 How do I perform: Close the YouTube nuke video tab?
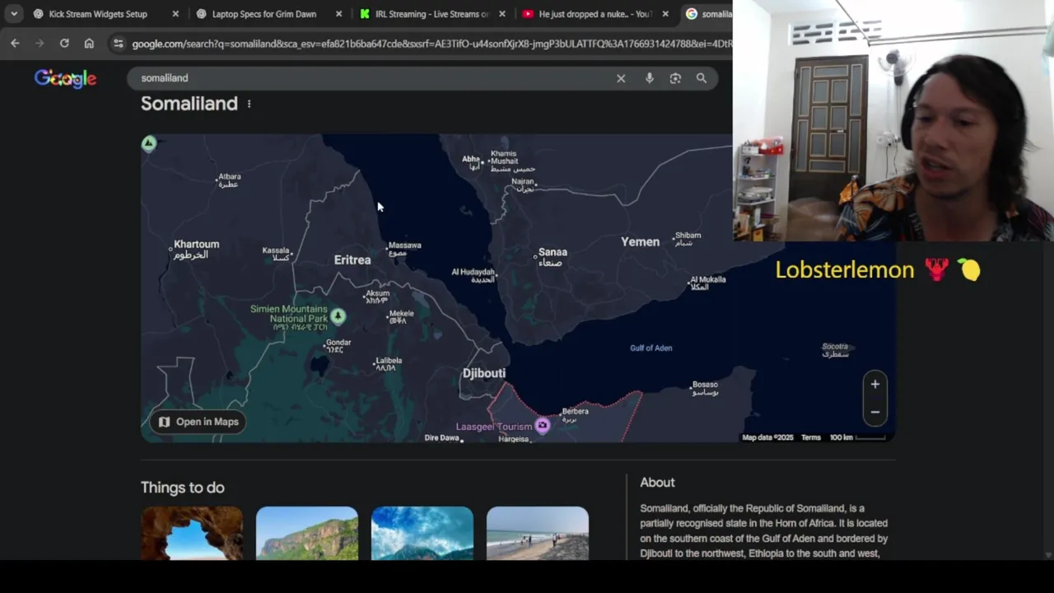665,14
